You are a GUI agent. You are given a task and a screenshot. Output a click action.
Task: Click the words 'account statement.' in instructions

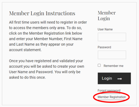point(25,50)
